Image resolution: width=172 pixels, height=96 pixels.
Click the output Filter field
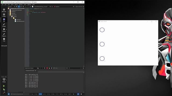[59, 68]
